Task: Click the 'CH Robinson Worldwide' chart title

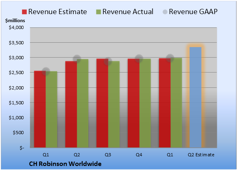Action: (x=65, y=164)
